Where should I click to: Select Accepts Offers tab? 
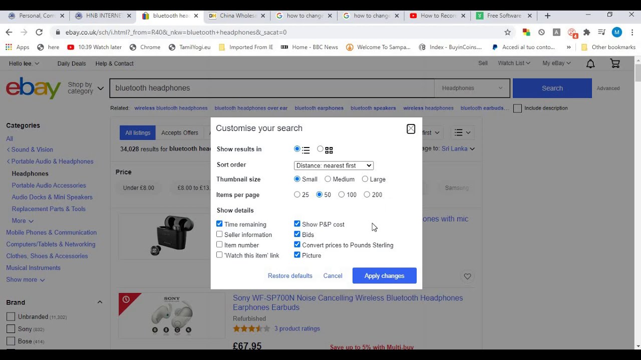[x=180, y=132]
